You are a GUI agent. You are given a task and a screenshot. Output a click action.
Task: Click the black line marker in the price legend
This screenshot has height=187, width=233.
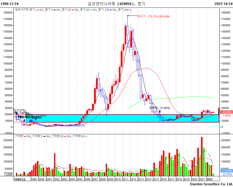[55, 10]
